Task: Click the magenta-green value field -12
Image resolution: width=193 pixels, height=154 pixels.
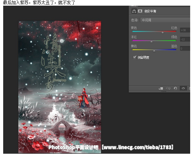Action: (185, 39)
